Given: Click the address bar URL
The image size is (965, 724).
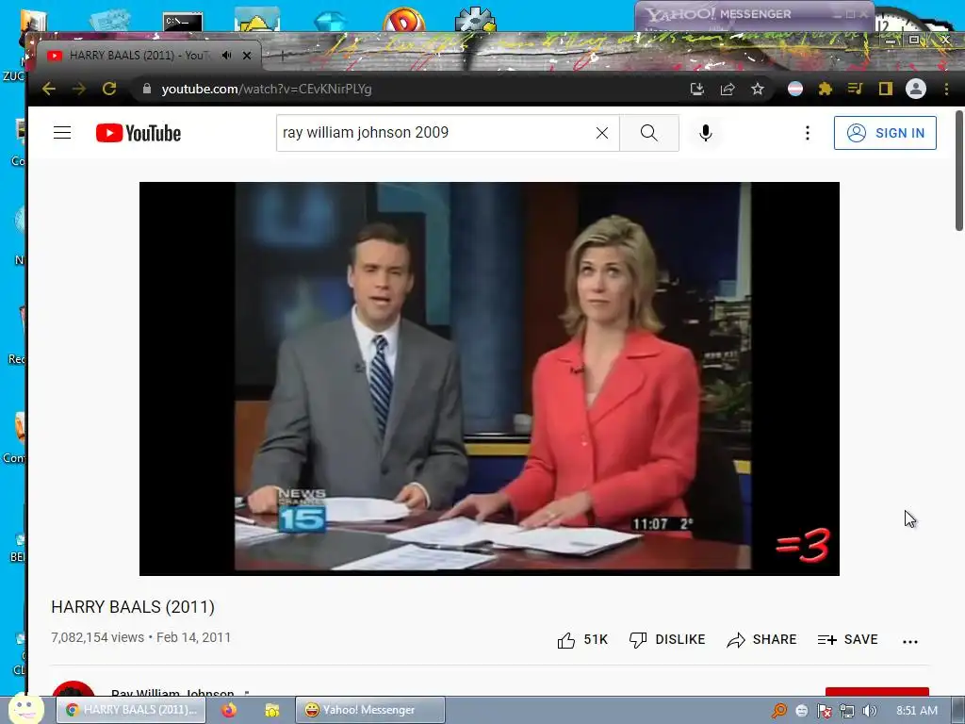Looking at the screenshot, I should tap(267, 89).
